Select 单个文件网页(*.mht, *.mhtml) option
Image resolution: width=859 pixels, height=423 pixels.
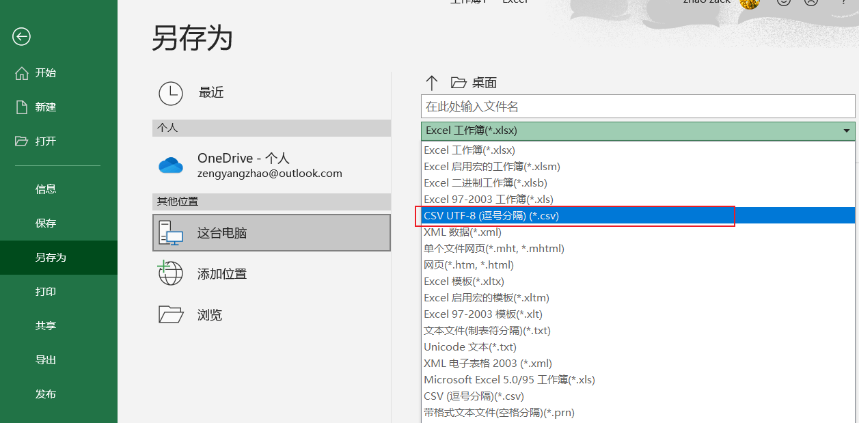click(x=638, y=248)
